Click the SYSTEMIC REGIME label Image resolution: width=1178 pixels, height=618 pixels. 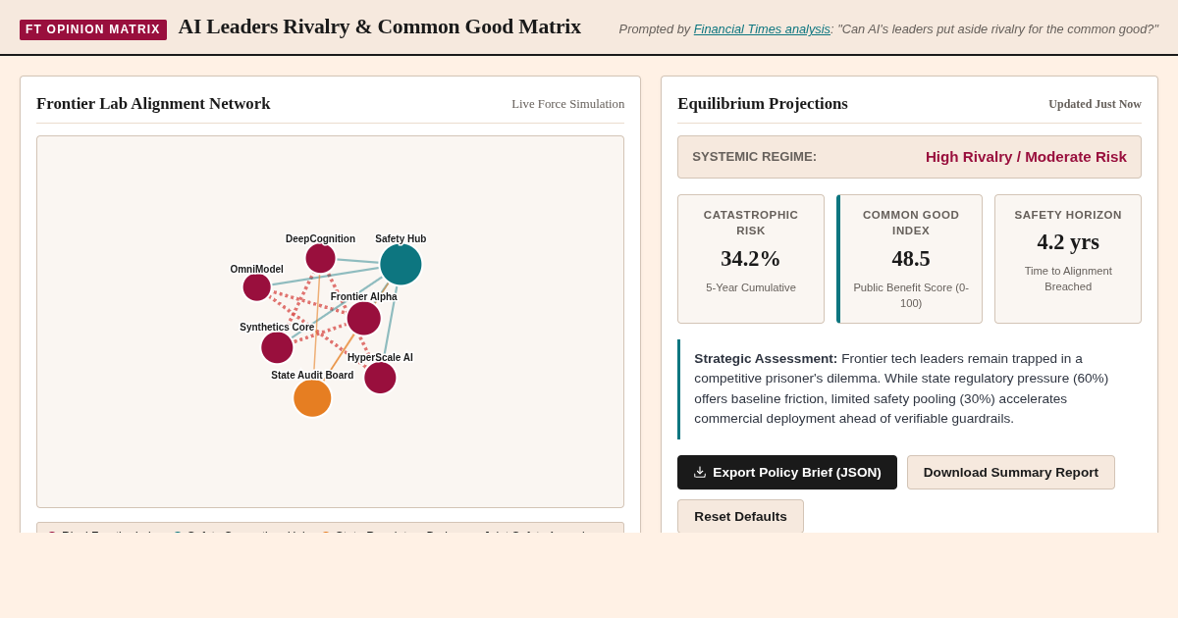click(x=754, y=157)
